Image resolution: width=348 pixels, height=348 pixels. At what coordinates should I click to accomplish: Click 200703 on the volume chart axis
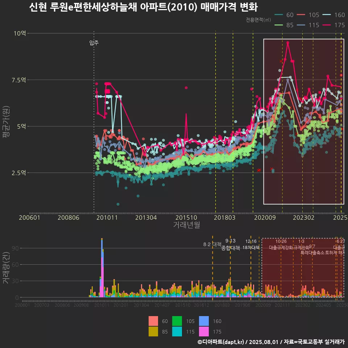pyautogui.click(x=42, y=305)
